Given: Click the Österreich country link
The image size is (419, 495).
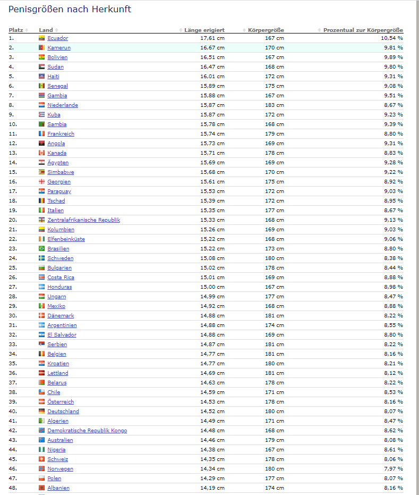Looking at the screenshot, I should tap(61, 402).
